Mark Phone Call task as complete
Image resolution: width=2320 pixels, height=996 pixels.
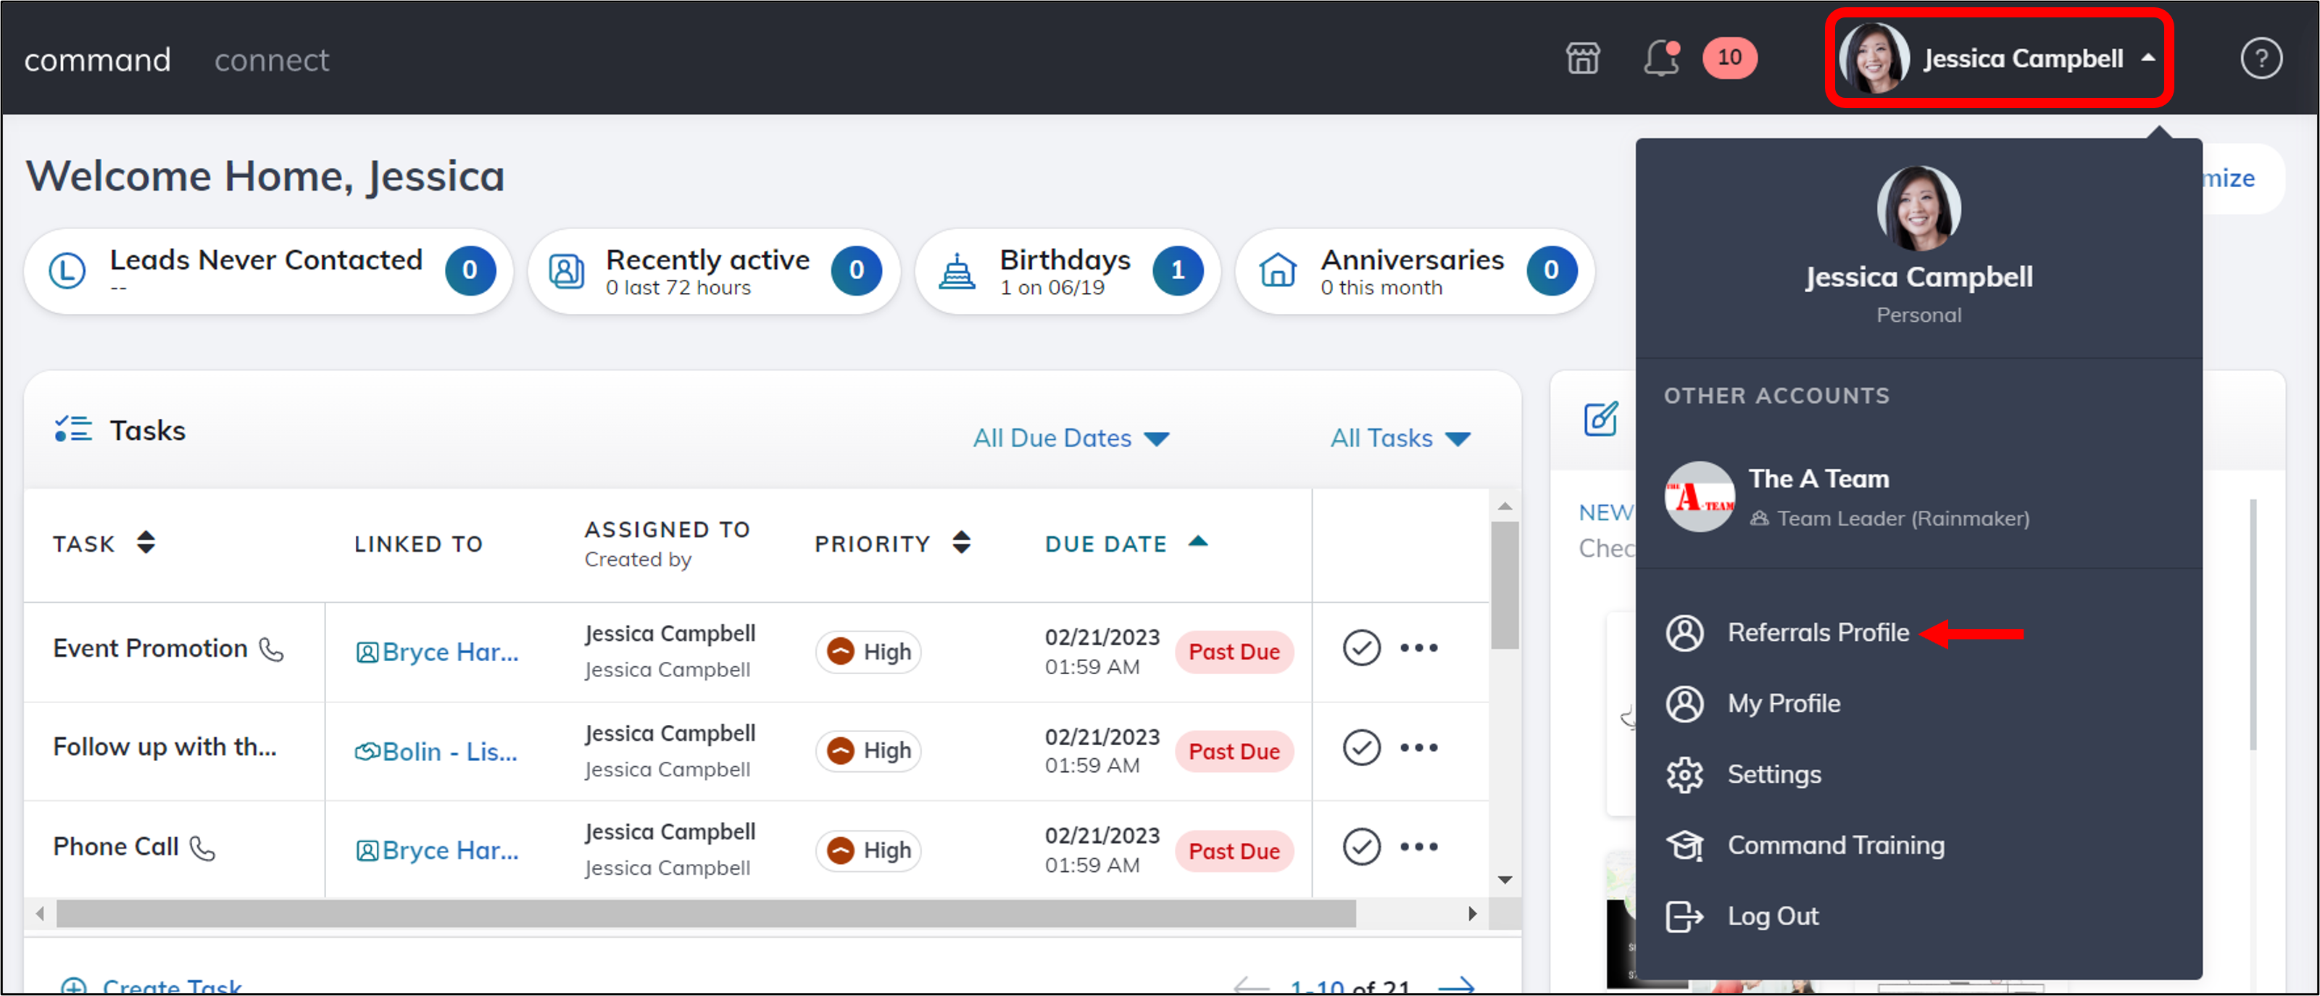tap(1361, 847)
